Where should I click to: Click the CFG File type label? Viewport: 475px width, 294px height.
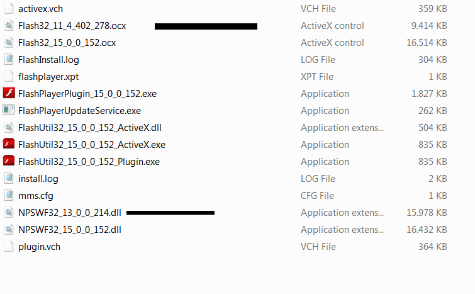317,196
